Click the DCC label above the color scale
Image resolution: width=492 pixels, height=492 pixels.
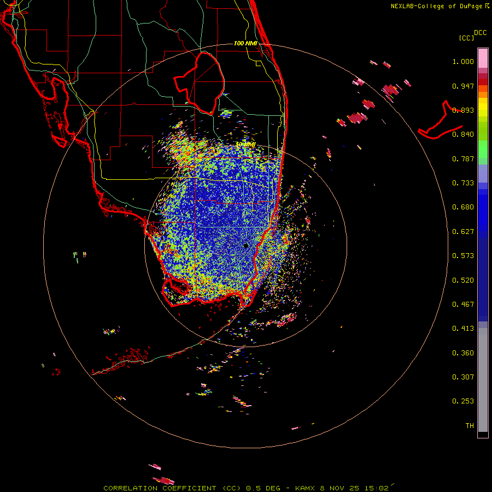click(480, 33)
